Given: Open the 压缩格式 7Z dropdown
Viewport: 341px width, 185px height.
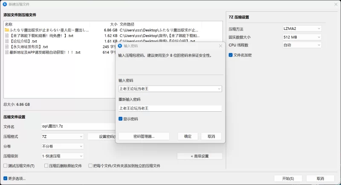Looking at the screenshot, I should point(62,136).
